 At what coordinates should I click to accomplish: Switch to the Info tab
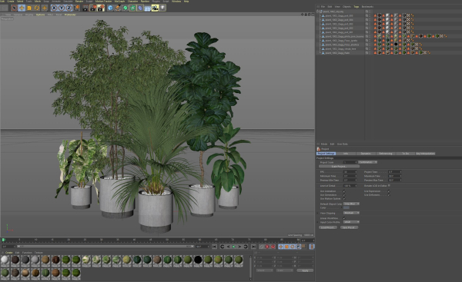pos(346,154)
